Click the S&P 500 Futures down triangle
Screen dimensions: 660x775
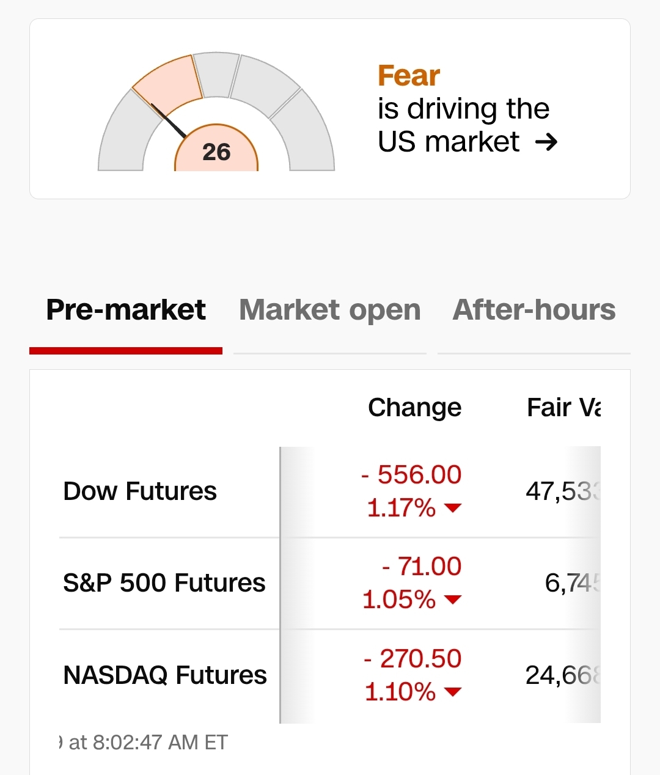(453, 600)
